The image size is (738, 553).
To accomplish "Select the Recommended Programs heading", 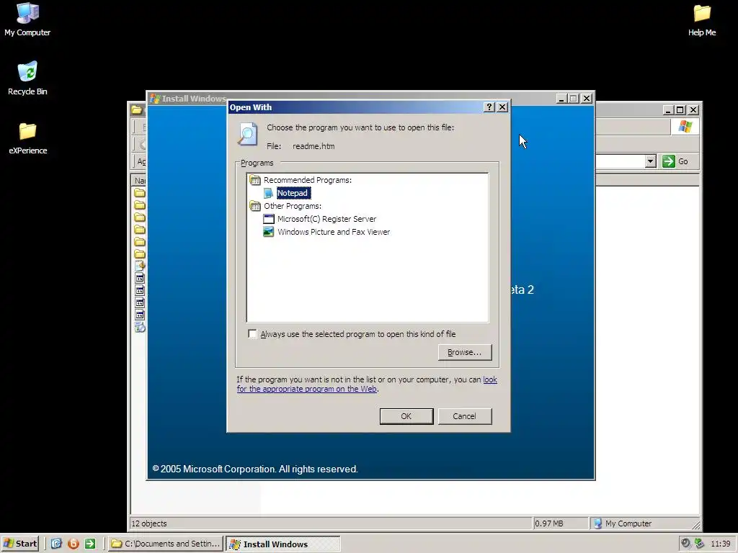I will pyautogui.click(x=307, y=180).
